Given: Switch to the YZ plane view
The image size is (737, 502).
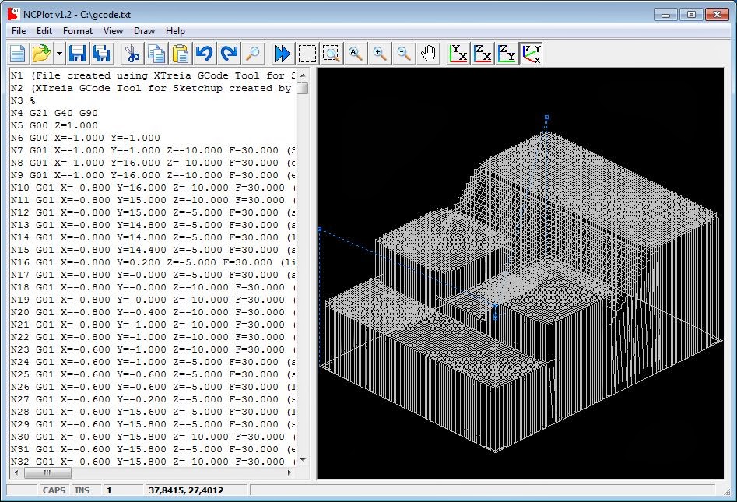Looking at the screenshot, I should click(x=506, y=53).
